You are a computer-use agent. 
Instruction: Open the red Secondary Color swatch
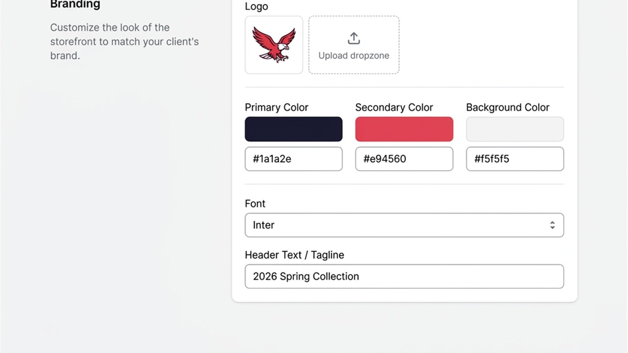coord(404,129)
